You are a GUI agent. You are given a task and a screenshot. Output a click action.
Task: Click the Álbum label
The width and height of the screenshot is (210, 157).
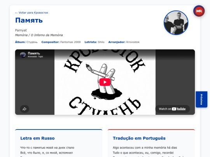20,42
